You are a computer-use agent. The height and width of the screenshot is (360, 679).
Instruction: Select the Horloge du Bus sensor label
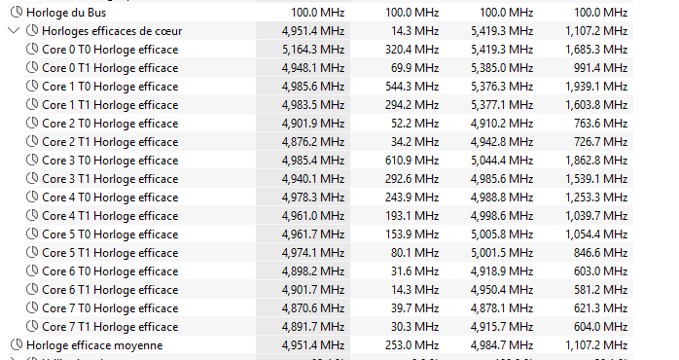pyautogui.click(x=66, y=13)
